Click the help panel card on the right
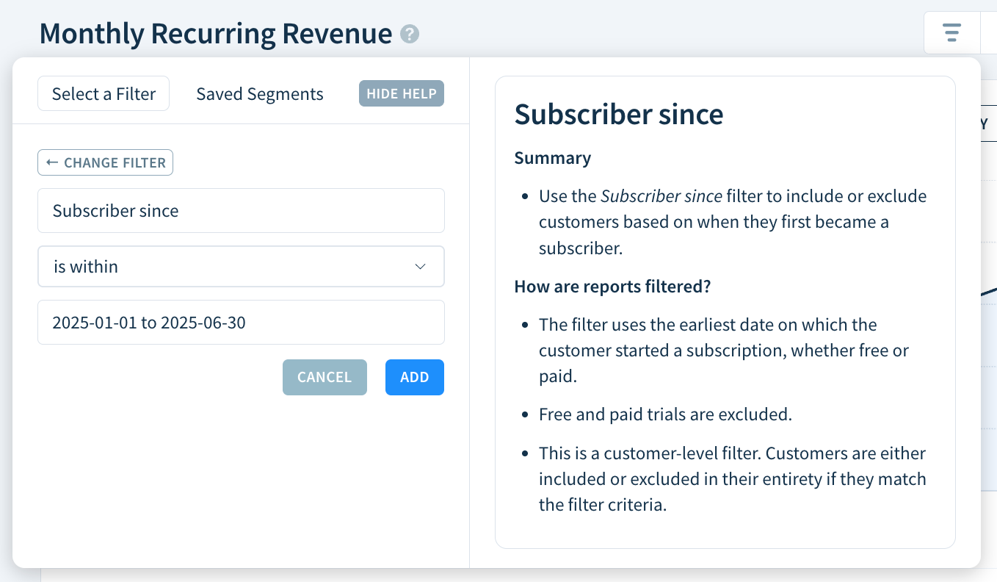This screenshot has width=997, height=582. (x=725, y=312)
